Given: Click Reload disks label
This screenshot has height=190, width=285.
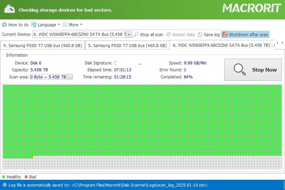Looking at the screenshot, I should click(184, 34).
